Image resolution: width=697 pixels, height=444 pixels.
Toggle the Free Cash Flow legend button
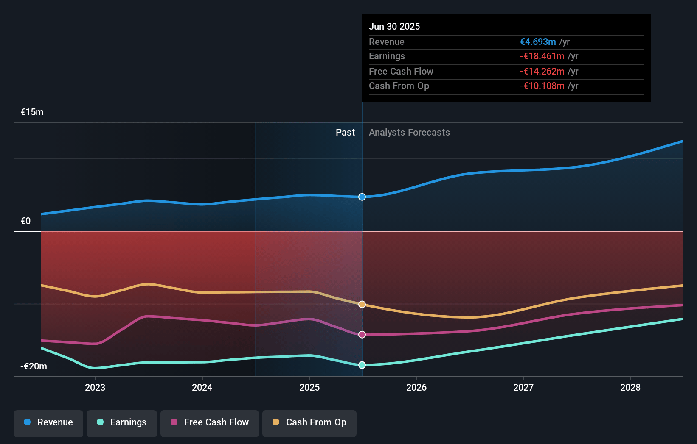[x=210, y=423]
